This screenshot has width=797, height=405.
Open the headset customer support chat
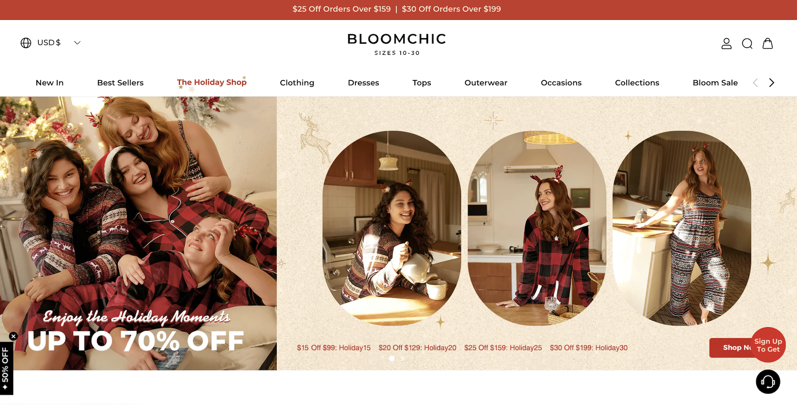point(768,382)
